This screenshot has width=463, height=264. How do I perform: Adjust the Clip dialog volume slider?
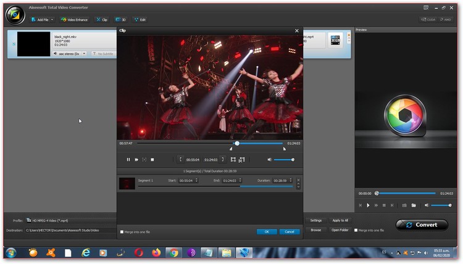tap(284, 160)
